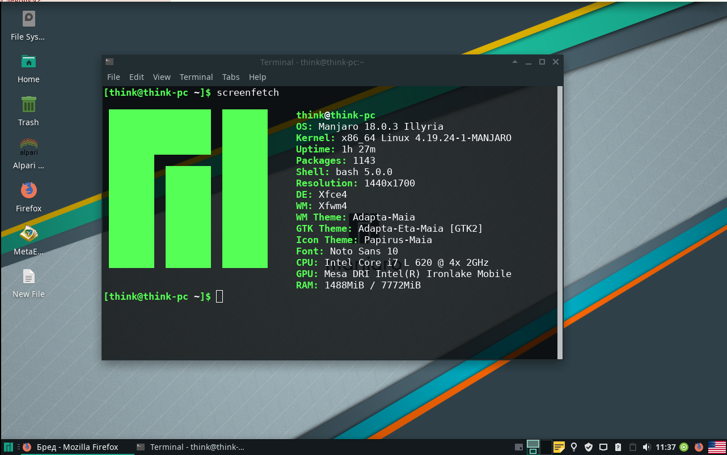The height and width of the screenshot is (455, 727).
Task: Click the Manjaro ASCII logo in terminal
Action: point(188,189)
